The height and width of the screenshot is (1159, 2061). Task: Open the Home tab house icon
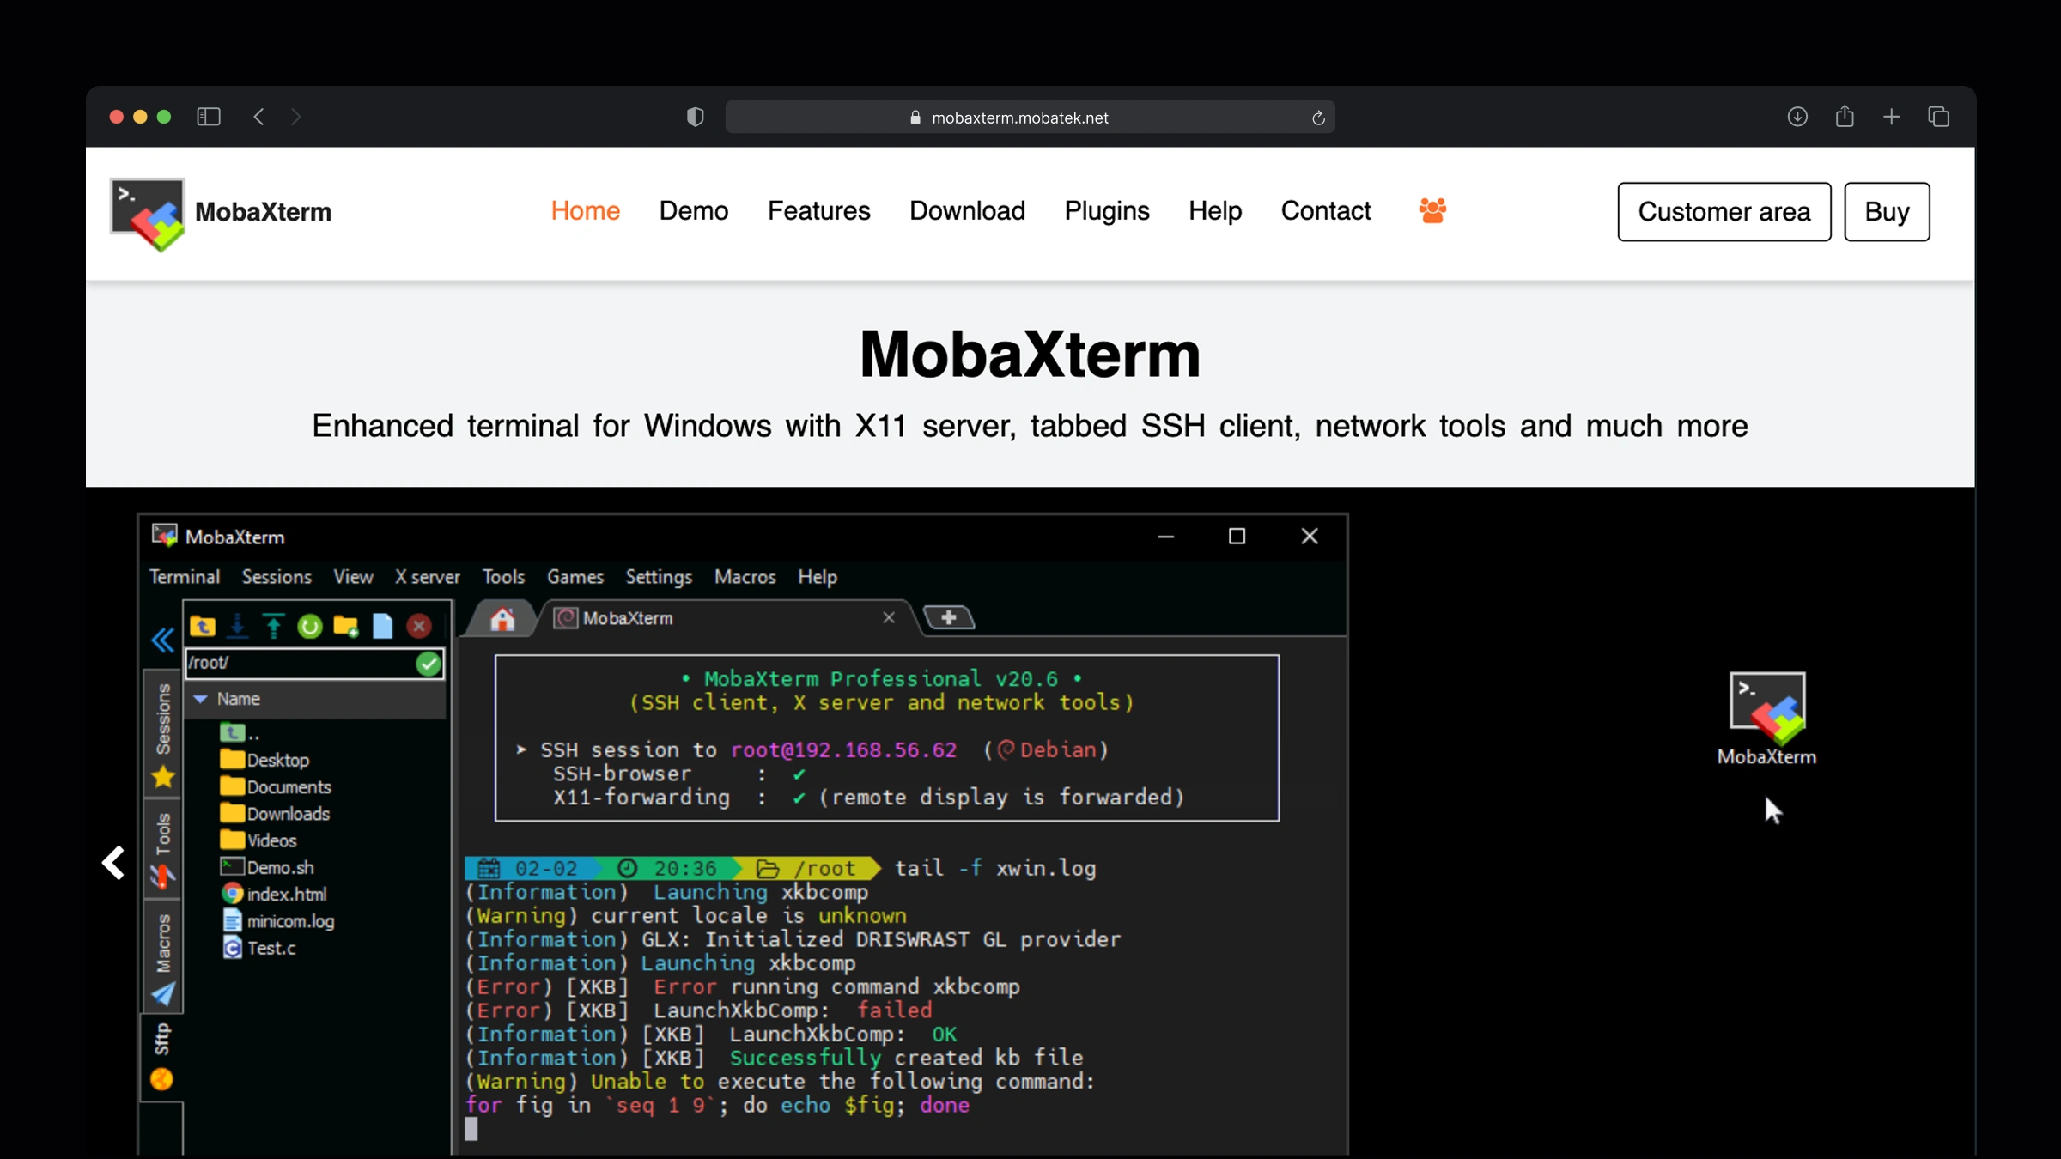[x=502, y=619]
